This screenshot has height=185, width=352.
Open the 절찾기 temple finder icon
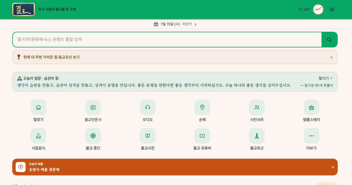tap(38, 107)
